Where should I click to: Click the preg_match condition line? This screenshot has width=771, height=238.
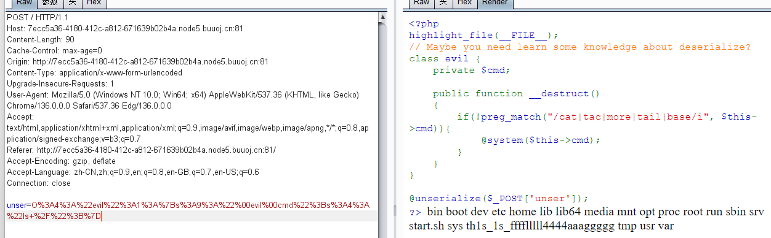click(x=583, y=123)
